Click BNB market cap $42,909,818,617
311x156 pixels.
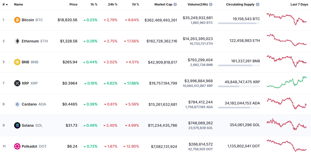(x=163, y=62)
